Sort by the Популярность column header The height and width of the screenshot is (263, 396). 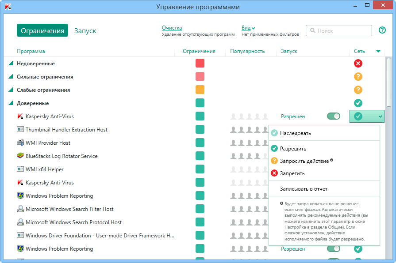point(247,51)
